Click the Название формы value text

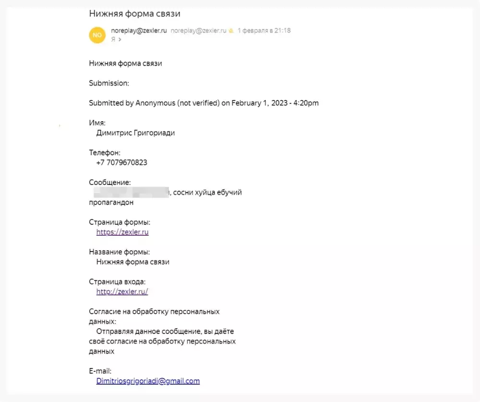point(132,262)
